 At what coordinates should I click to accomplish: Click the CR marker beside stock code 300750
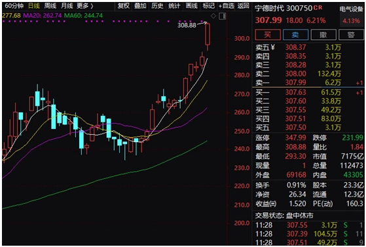tap(318, 8)
